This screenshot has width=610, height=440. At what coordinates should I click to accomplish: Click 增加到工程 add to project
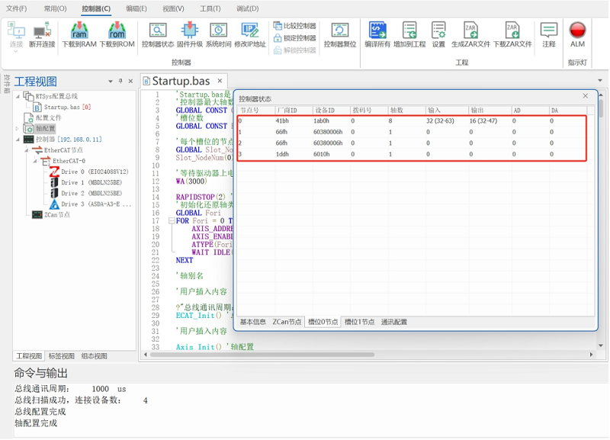click(409, 34)
